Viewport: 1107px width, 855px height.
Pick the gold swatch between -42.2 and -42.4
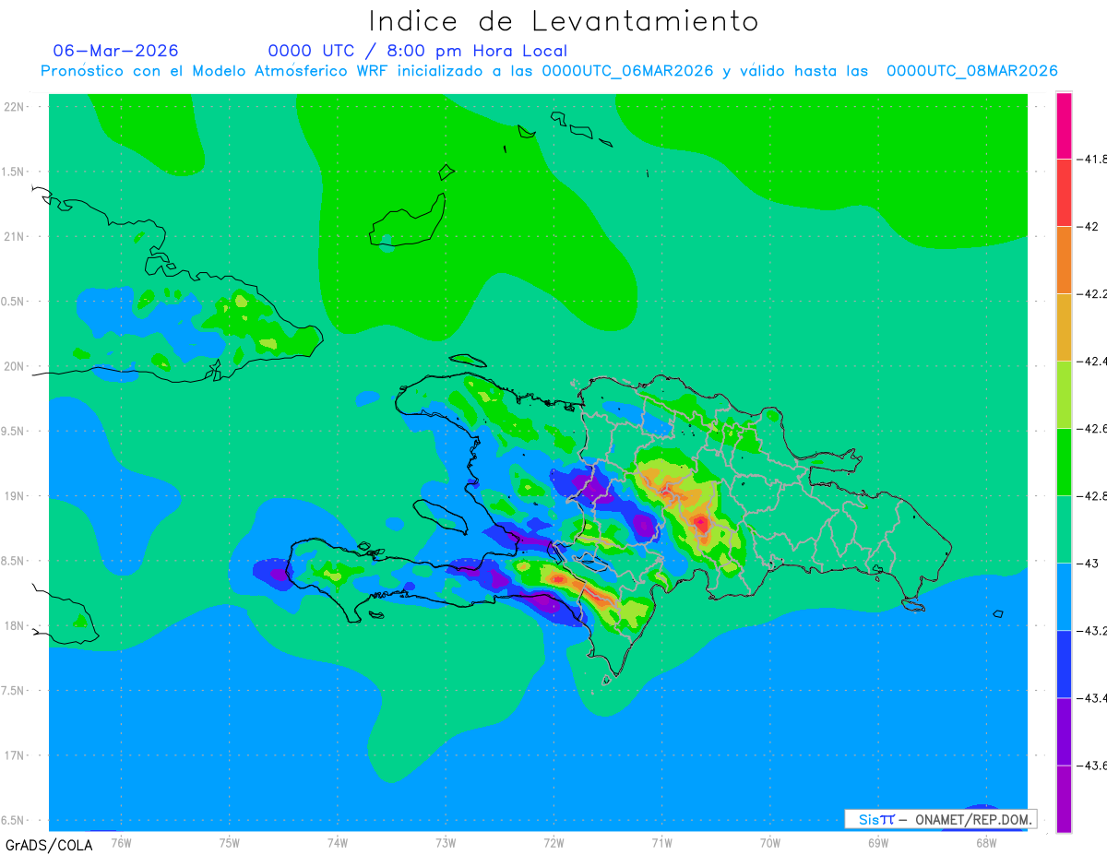(1064, 327)
